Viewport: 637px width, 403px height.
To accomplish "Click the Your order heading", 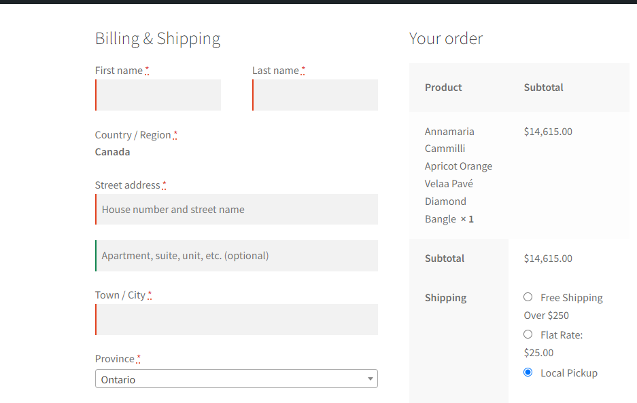I will click(446, 39).
